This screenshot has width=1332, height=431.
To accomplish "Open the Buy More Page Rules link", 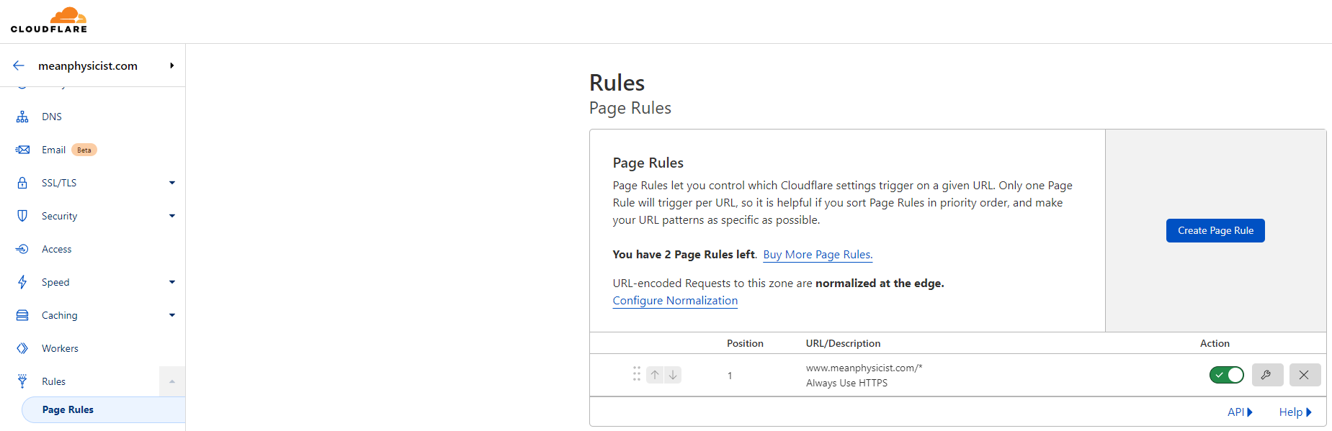I will (818, 255).
